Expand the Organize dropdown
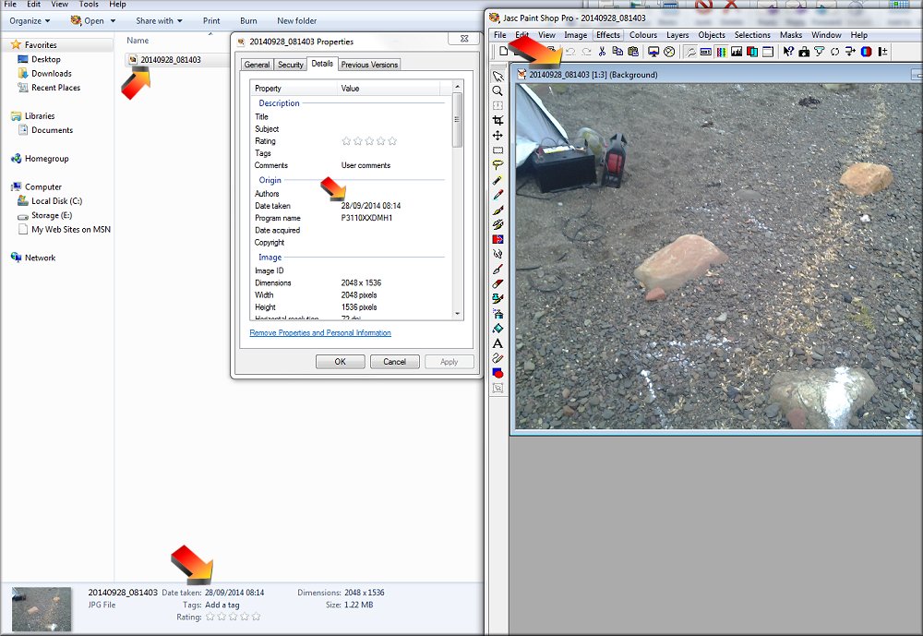923x636 pixels. point(30,20)
